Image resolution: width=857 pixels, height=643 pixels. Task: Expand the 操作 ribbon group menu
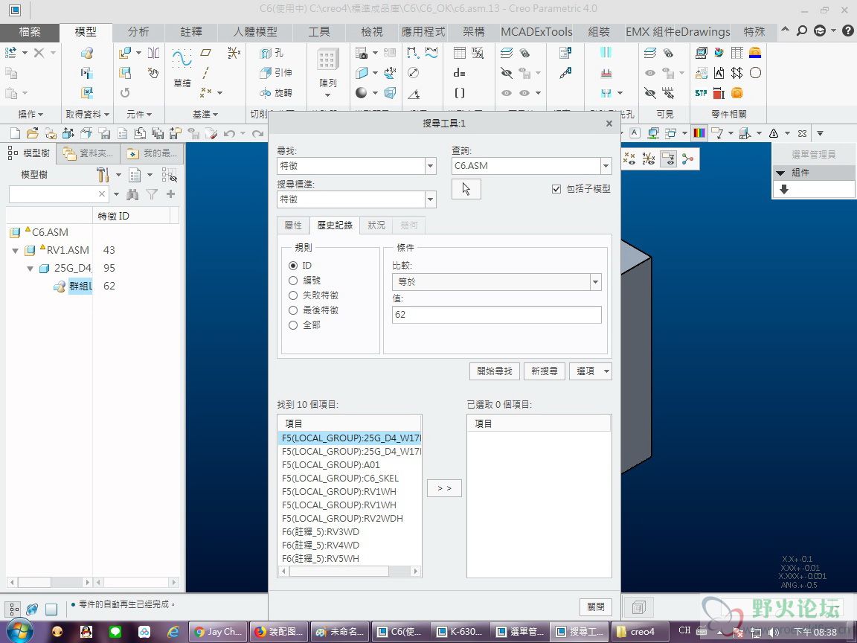tap(30, 115)
